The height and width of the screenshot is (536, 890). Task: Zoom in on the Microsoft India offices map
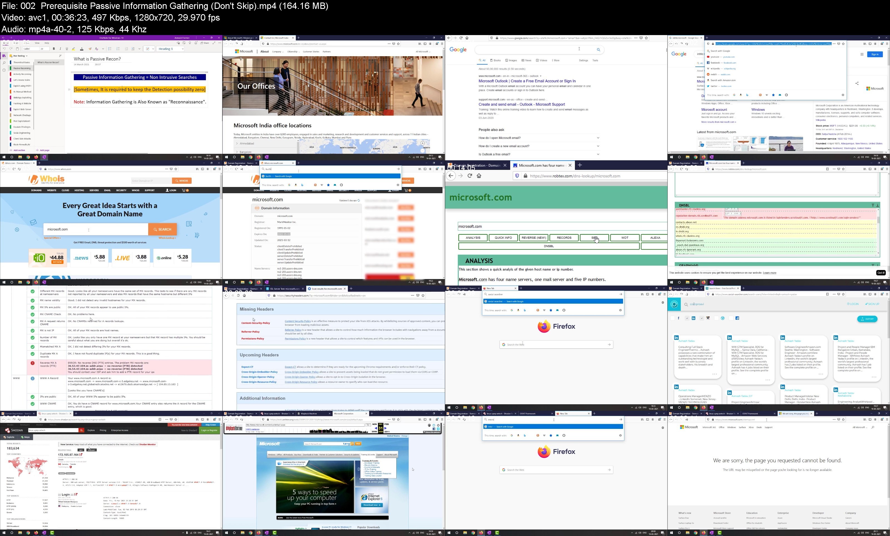[422, 143]
